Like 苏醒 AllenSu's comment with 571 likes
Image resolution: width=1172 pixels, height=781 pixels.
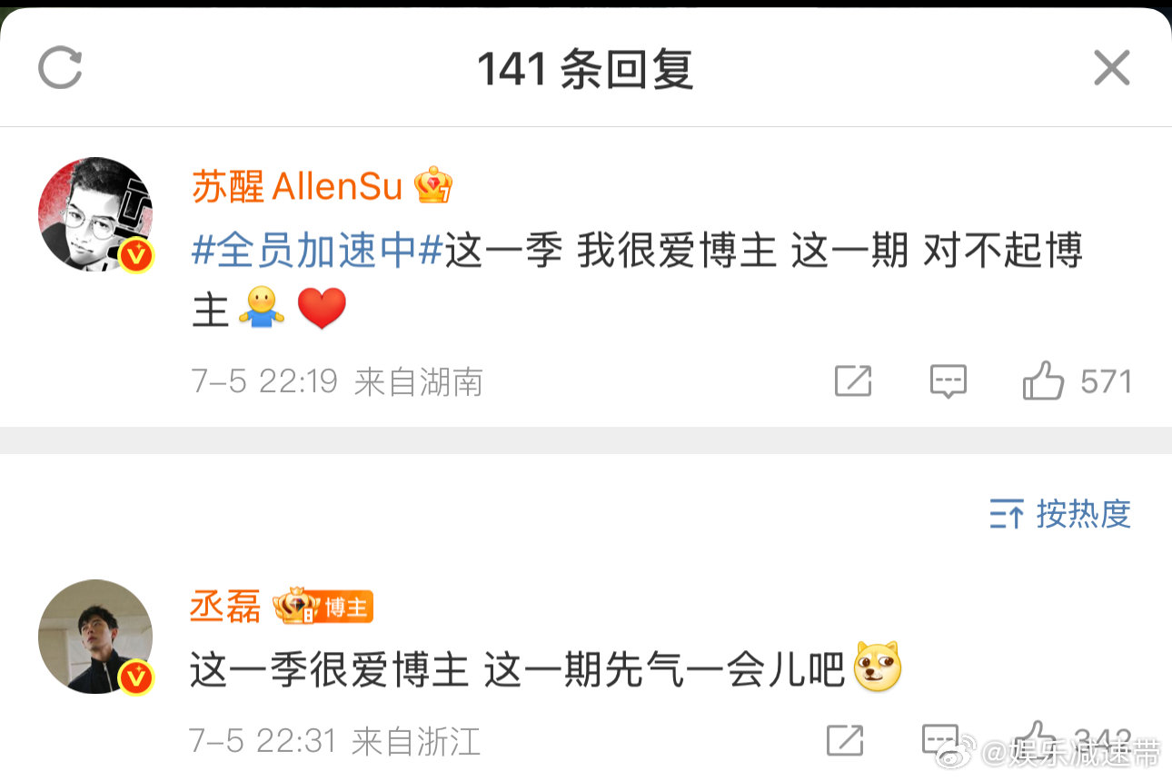pos(1078,381)
